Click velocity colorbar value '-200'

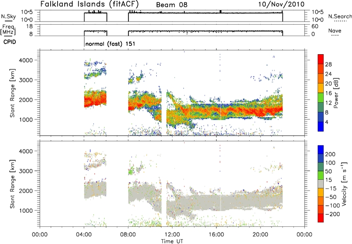(x=333, y=214)
